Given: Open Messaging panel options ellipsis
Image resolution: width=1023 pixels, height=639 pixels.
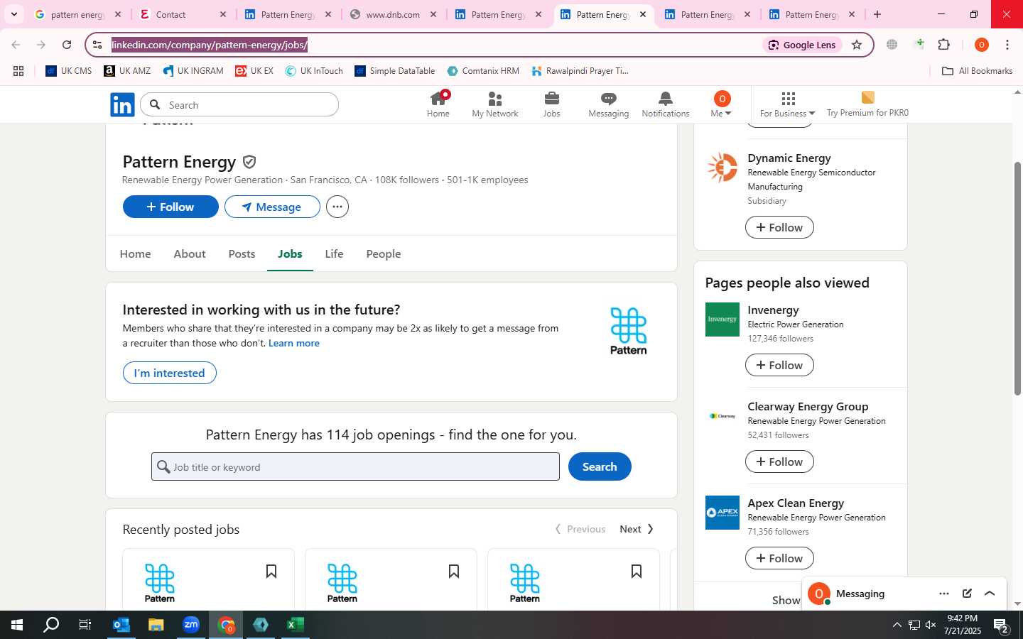Looking at the screenshot, I should click(x=944, y=594).
